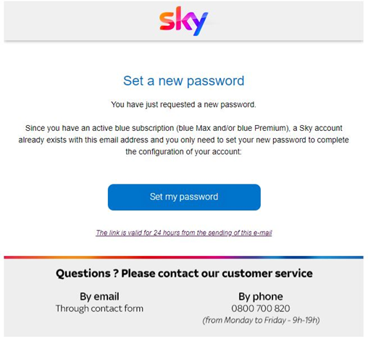Click the 'Since you have an active blue subscription' line
The height and width of the screenshot is (339, 368).
184,128
